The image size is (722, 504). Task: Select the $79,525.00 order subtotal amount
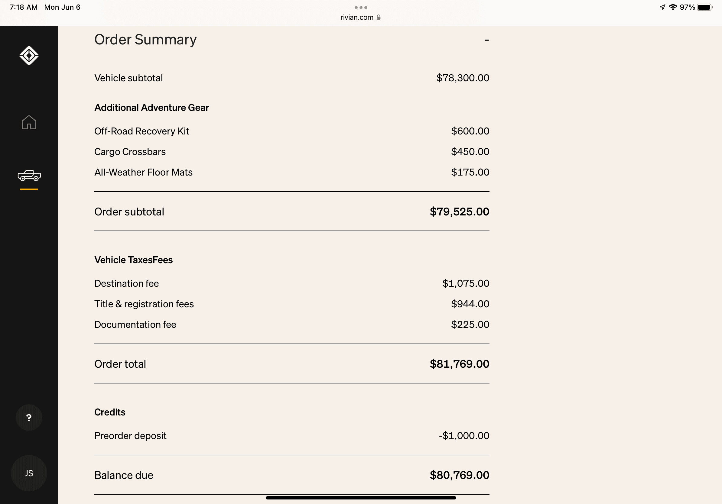pyautogui.click(x=460, y=212)
